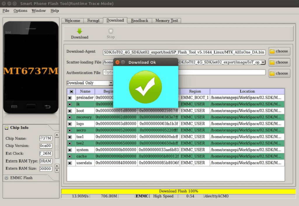The image size is (299, 206).
Task: Switch to the Memory Test tab
Action: (166, 21)
